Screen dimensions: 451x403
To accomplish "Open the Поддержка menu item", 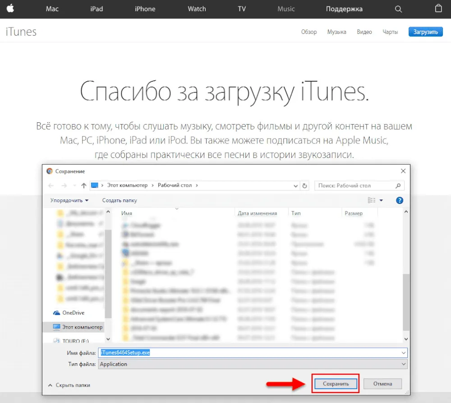I will point(344,9).
